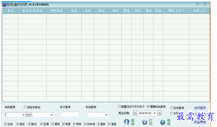217x127 pixels.
Task: Minimize the 路路通时刻表 window
Action: click(x=198, y=4)
